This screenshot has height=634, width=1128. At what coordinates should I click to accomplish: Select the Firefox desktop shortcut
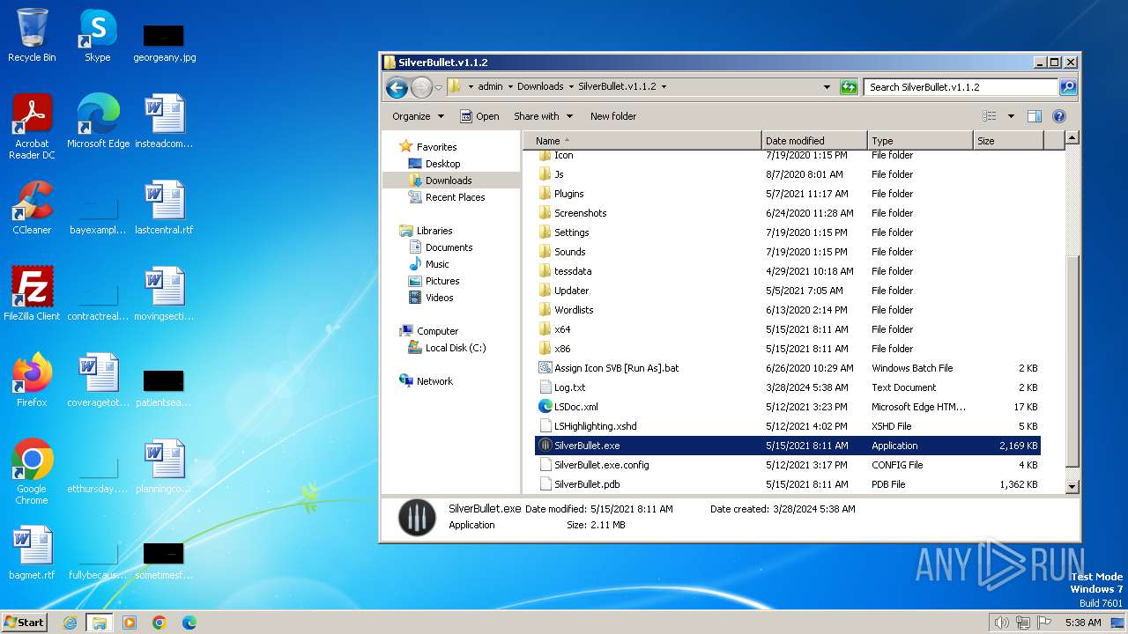32,380
